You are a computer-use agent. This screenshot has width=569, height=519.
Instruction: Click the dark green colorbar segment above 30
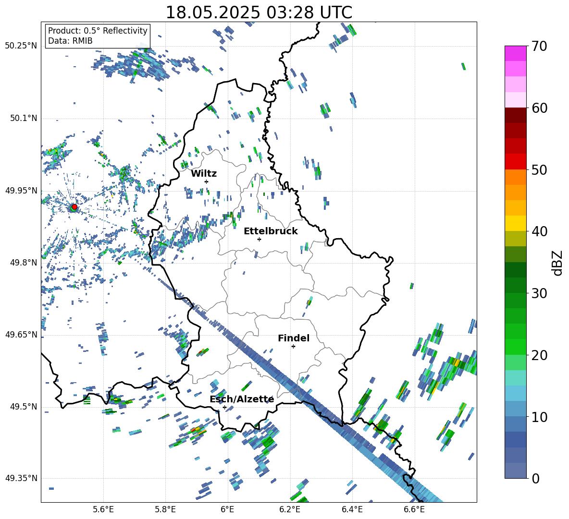click(x=515, y=285)
